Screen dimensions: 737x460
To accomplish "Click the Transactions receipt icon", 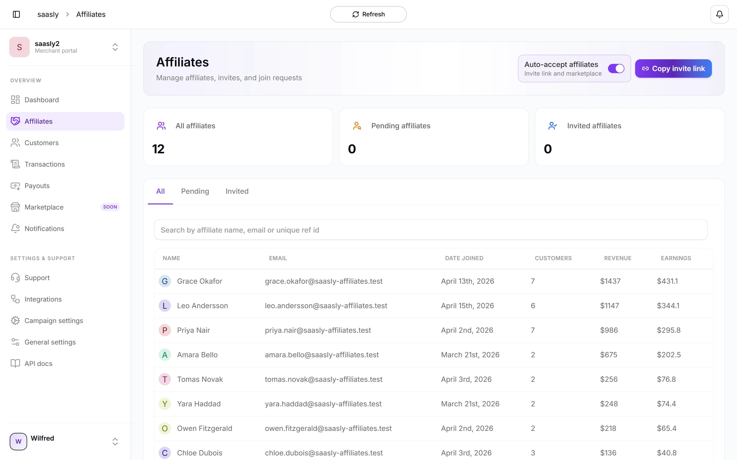I will coord(15,164).
